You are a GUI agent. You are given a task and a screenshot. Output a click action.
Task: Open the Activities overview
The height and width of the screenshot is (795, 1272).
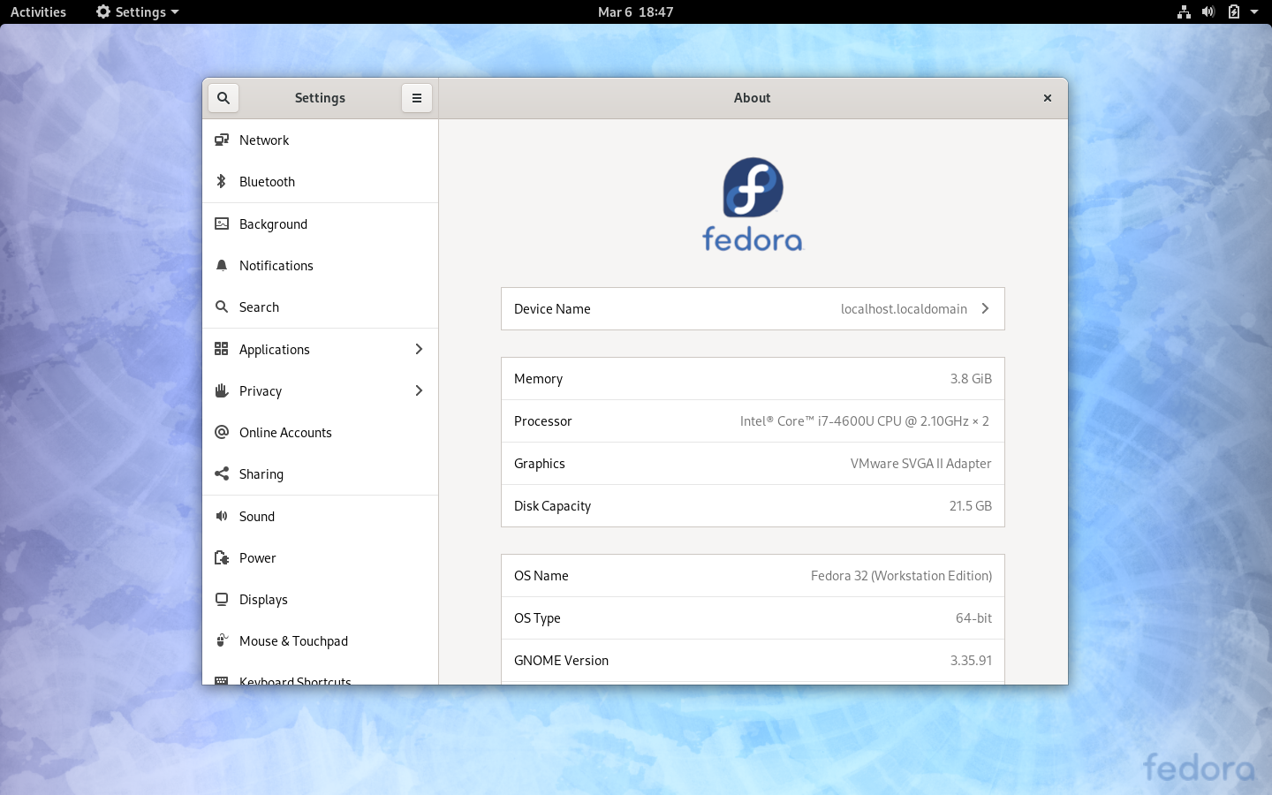click(38, 11)
